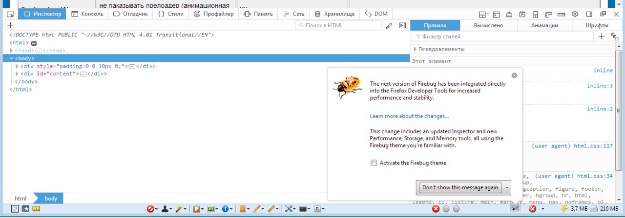
Task: Open the toolbox settings gear
Action: (x=575, y=14)
